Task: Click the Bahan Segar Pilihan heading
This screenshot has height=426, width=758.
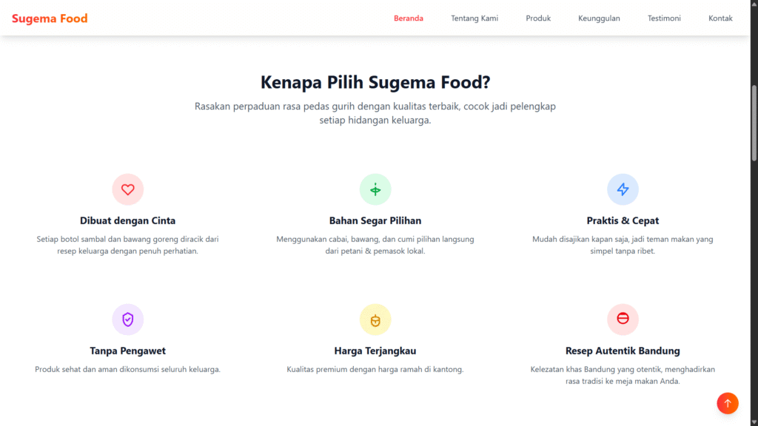Action: tap(375, 220)
